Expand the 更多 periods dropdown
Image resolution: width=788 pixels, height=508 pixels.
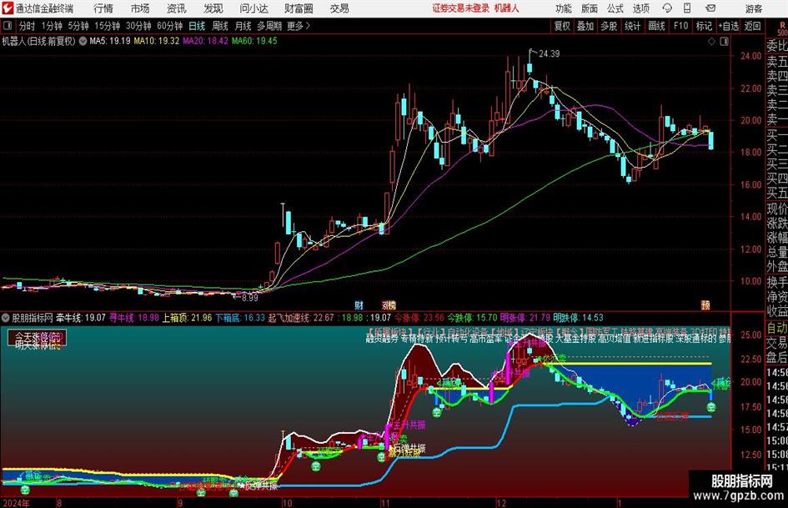(299, 26)
